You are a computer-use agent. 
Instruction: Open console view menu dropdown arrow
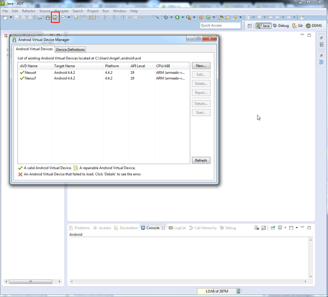pyautogui.click(x=297, y=228)
